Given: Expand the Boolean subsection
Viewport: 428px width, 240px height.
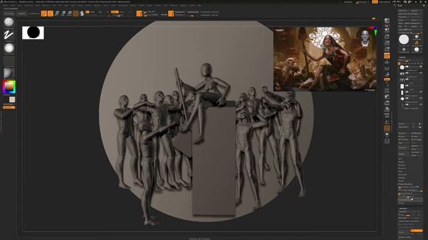Looking at the screenshot, I should (401, 165).
